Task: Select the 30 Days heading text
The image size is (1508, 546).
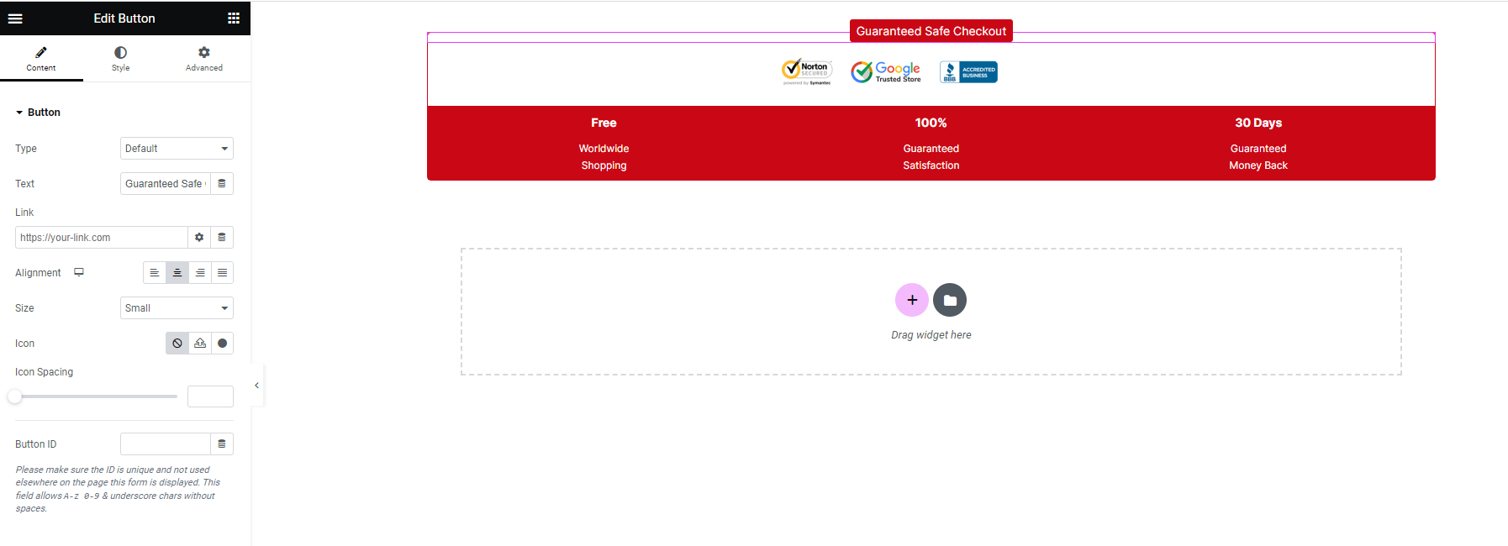Action: point(1258,123)
